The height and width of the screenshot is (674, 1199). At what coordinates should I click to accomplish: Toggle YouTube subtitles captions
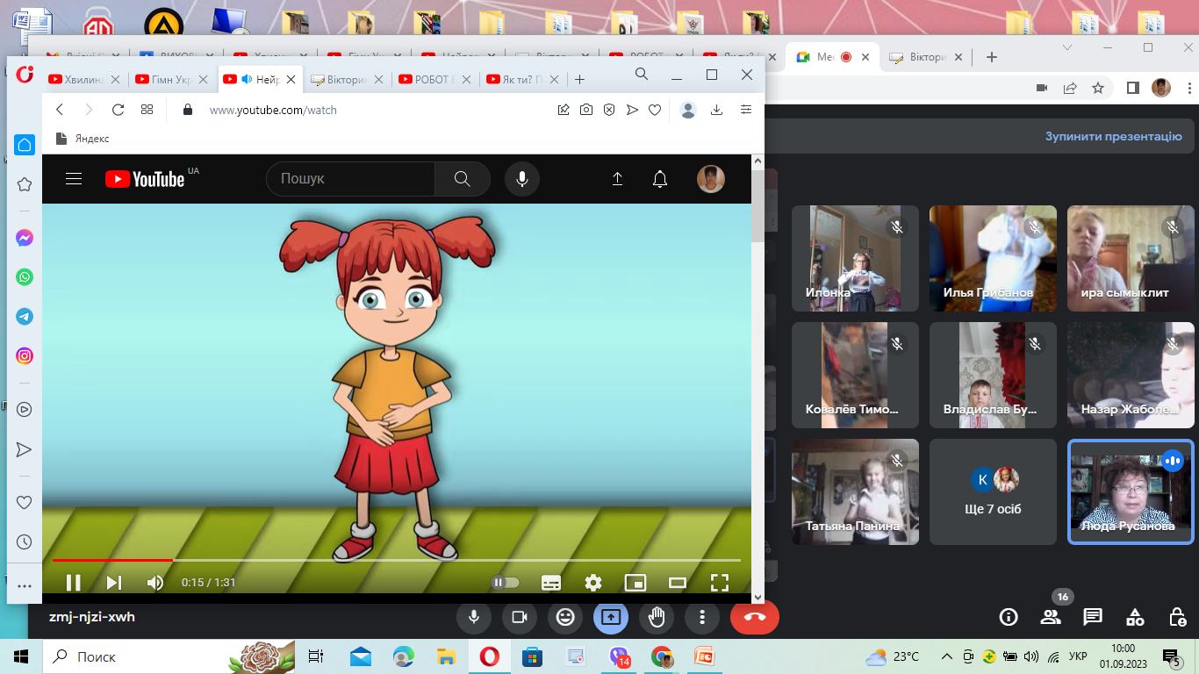(551, 582)
